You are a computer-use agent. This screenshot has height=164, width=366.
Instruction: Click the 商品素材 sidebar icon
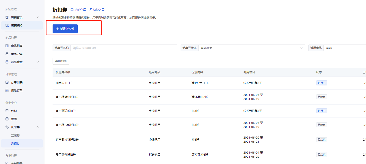[x=7, y=62]
